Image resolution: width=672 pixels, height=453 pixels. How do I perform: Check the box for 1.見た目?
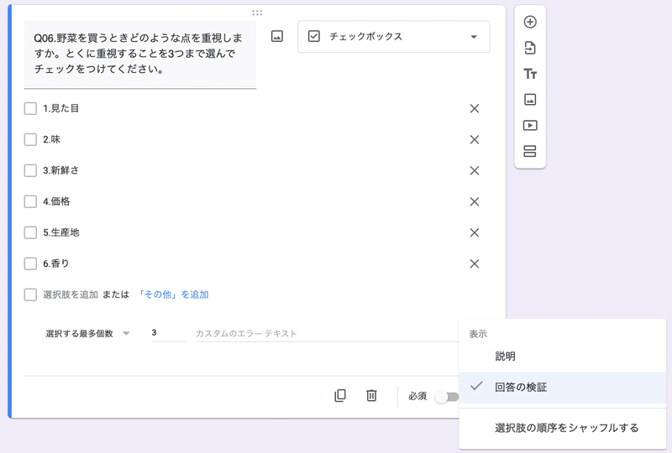(x=30, y=108)
